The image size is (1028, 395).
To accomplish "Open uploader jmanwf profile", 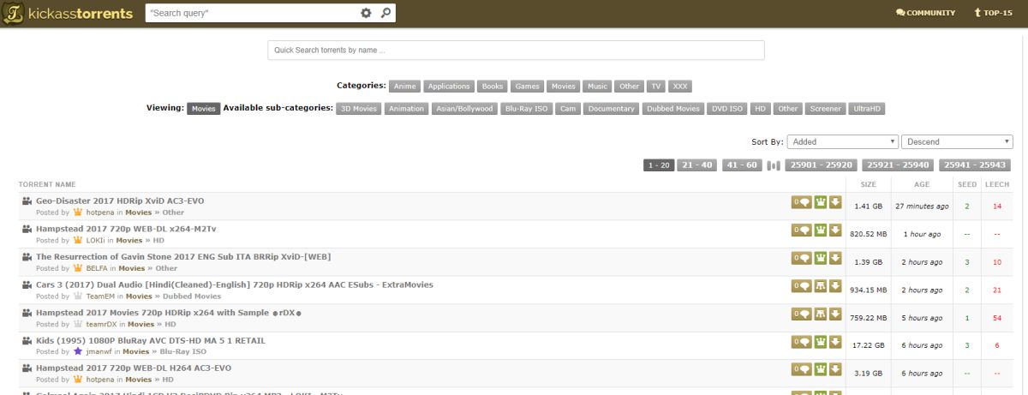I will pyautogui.click(x=100, y=351).
